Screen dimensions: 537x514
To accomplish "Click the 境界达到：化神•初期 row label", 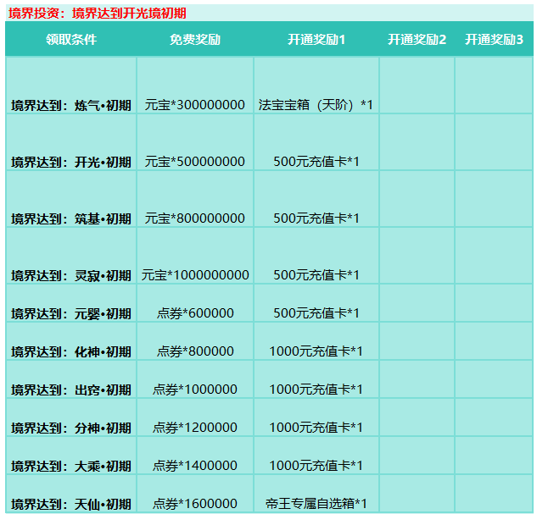I will click(71, 351).
